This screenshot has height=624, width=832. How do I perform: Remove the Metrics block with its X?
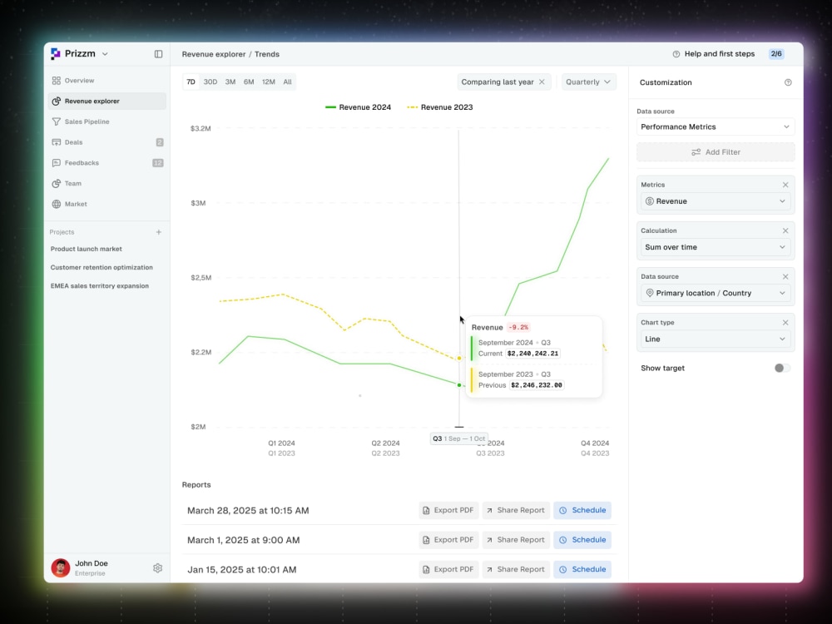pos(785,185)
